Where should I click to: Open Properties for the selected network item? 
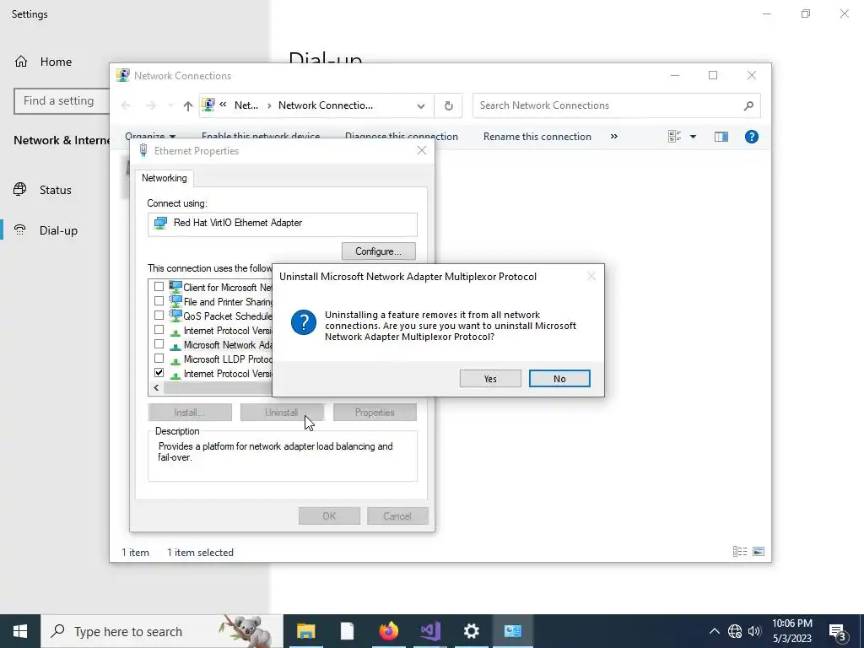coord(375,412)
